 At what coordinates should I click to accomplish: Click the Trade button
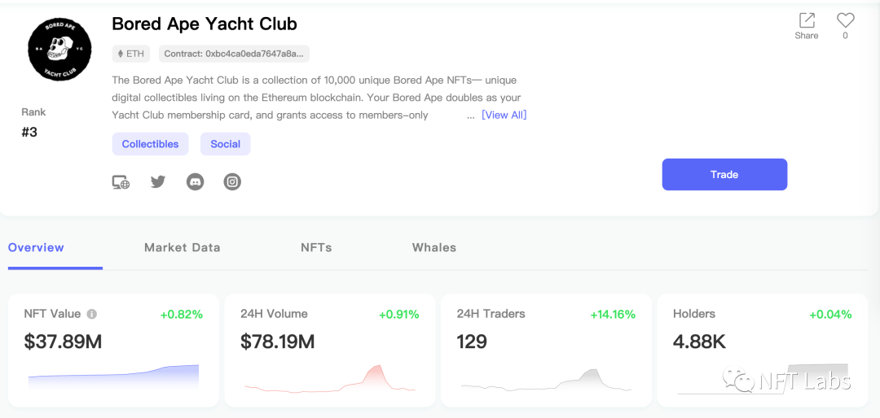pos(724,174)
